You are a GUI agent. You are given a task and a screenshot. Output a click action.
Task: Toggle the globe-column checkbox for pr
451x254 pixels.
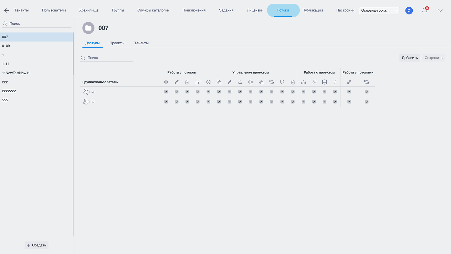click(x=250, y=92)
